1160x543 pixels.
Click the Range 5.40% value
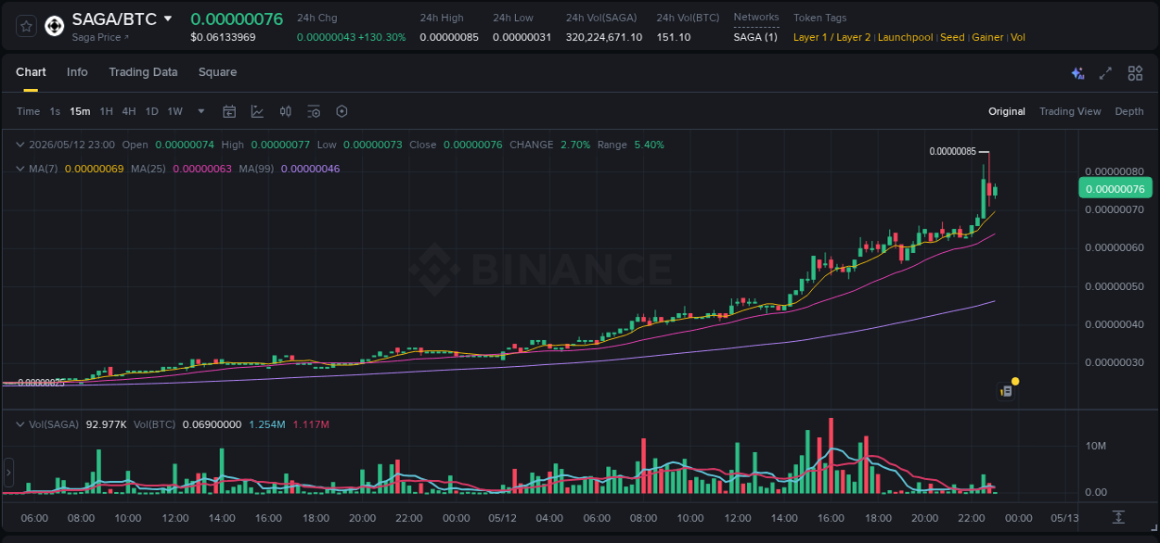(x=649, y=145)
